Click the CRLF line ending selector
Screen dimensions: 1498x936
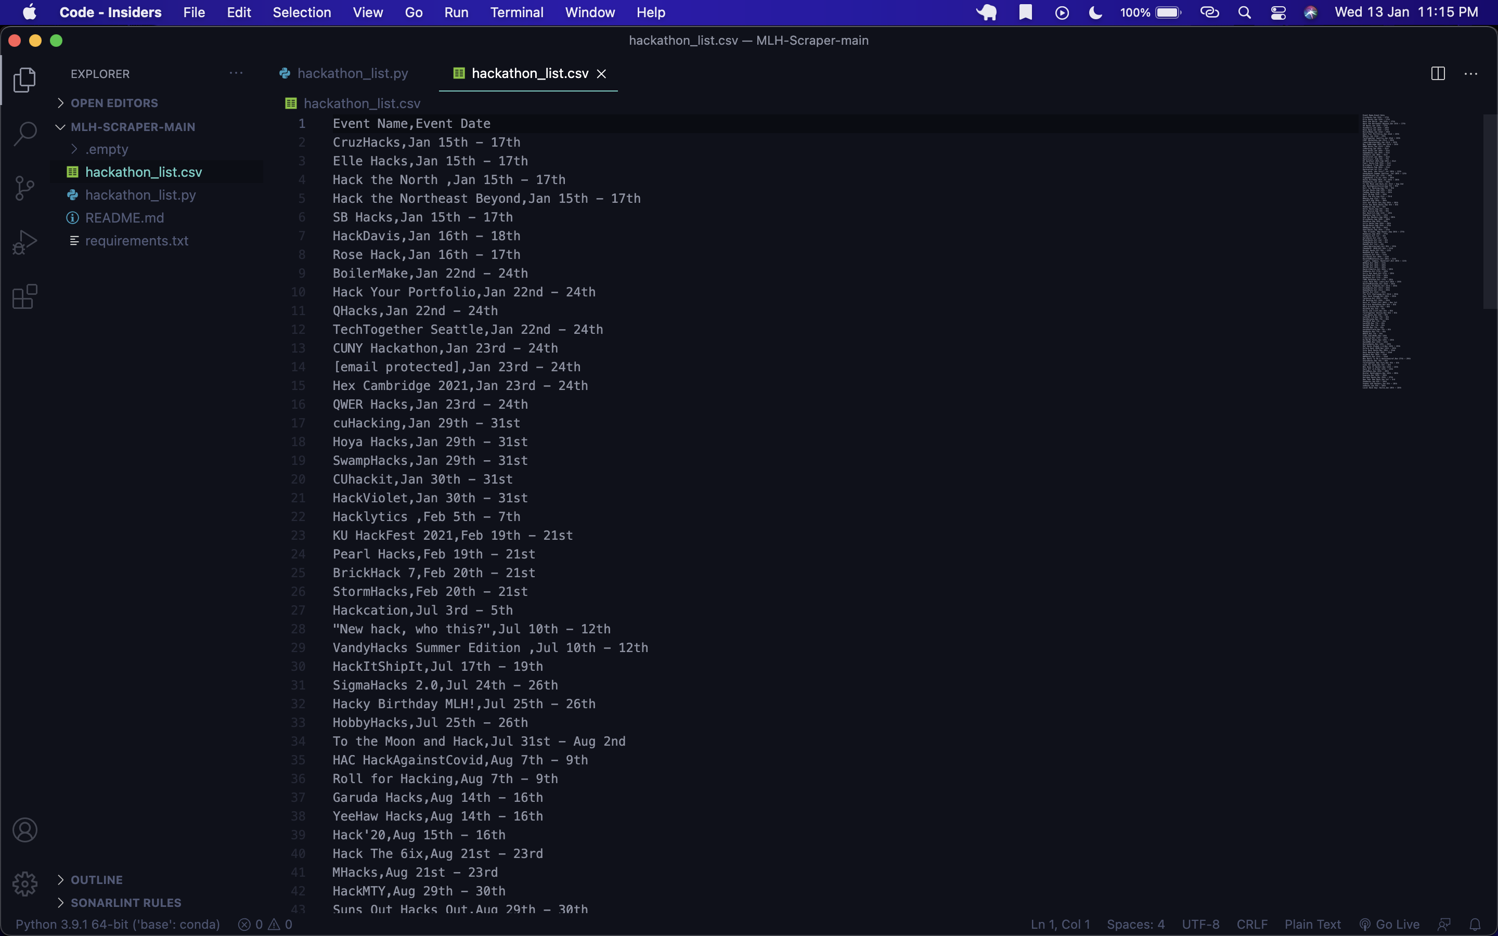1251,924
